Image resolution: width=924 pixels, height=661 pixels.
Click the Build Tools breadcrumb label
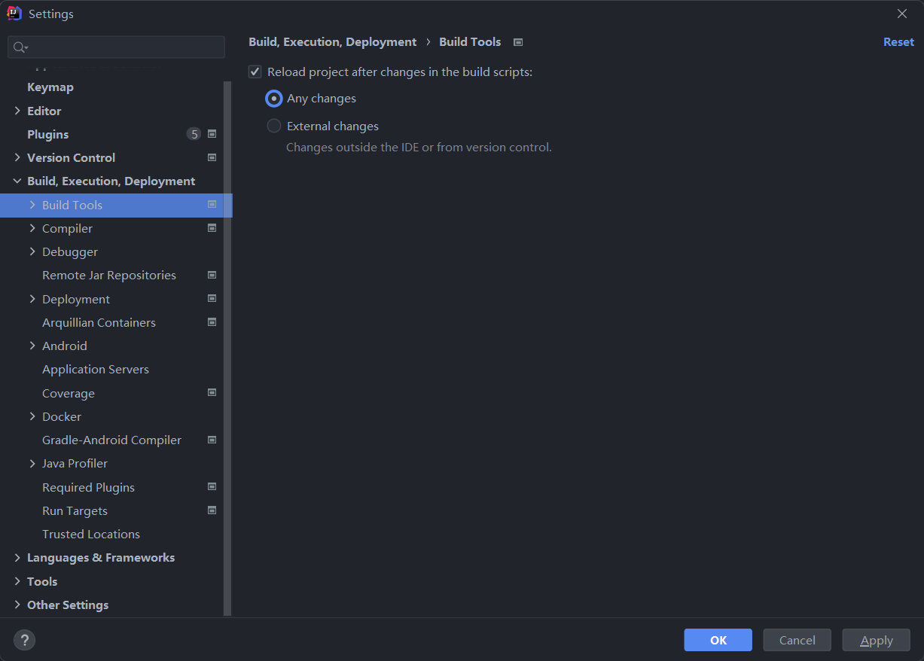(470, 42)
